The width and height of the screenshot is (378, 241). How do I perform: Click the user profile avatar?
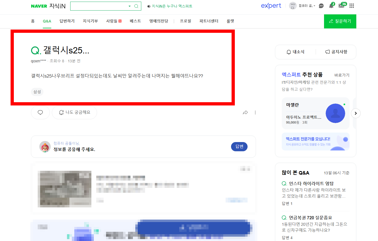(x=293, y=6)
